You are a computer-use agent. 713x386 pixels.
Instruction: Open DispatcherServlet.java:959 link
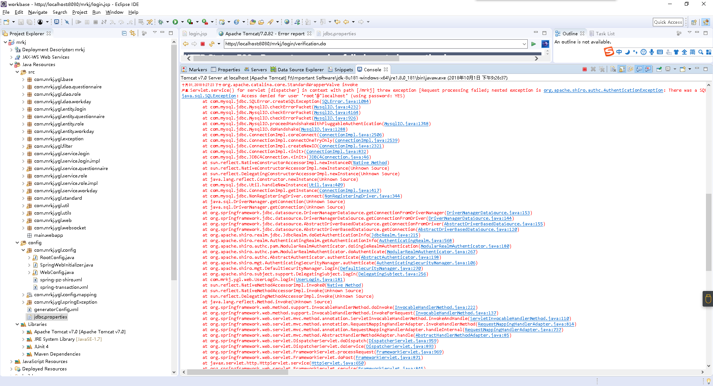coord(403,341)
